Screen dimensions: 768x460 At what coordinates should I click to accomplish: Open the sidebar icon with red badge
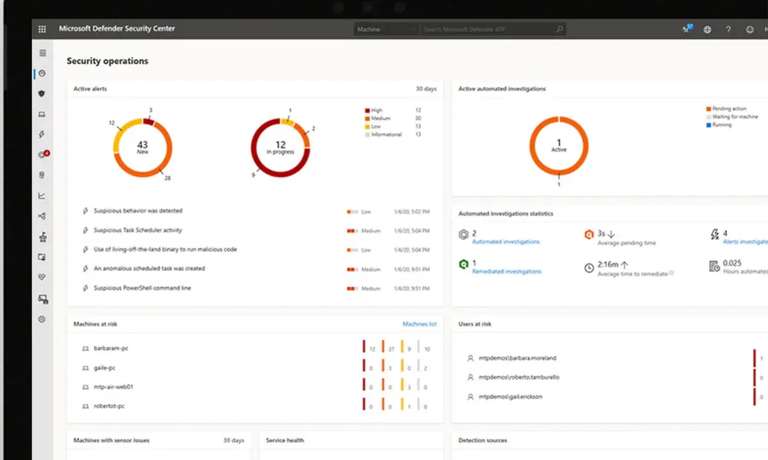(x=44, y=155)
